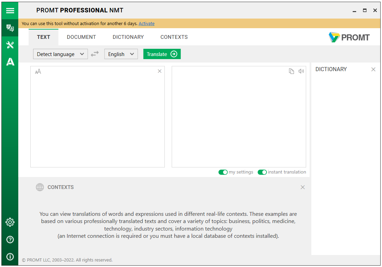Listen to the translation via speaker icon
Image resolution: width=382 pixels, height=267 pixels.
coord(301,71)
